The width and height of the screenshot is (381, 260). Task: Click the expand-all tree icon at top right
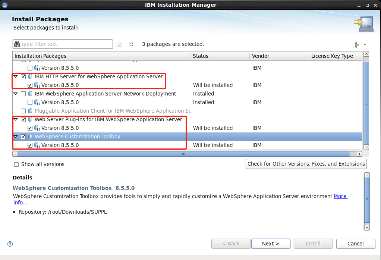(x=356, y=44)
